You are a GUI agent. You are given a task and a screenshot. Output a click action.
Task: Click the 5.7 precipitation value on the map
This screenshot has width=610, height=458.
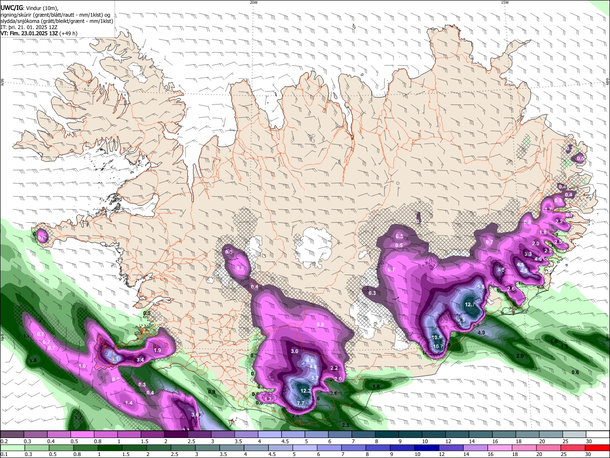[315, 378]
